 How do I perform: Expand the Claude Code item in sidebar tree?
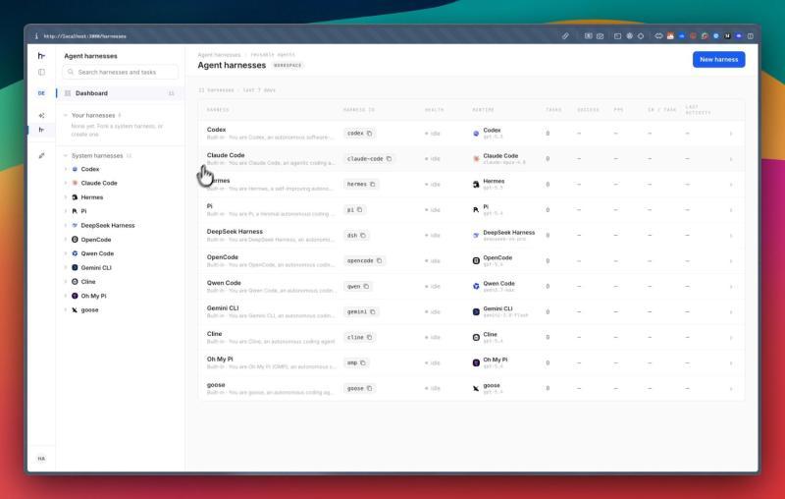(x=66, y=184)
